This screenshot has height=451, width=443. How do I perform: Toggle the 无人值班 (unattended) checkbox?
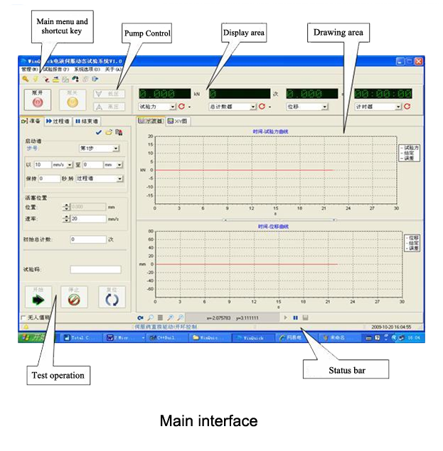(23, 317)
